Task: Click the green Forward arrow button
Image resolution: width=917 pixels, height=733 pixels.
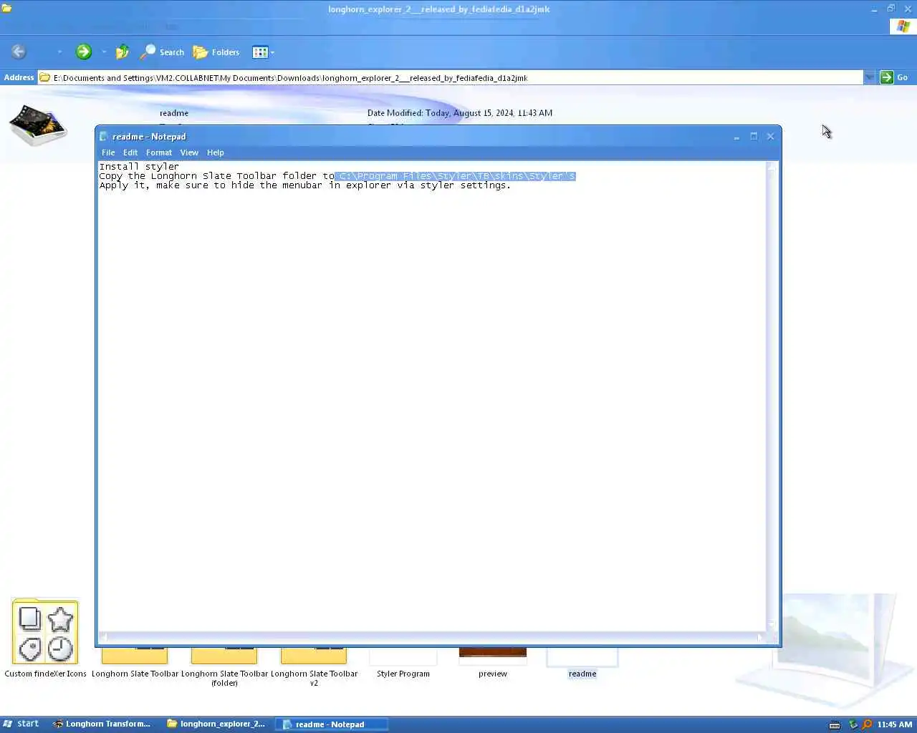Action: tap(84, 52)
